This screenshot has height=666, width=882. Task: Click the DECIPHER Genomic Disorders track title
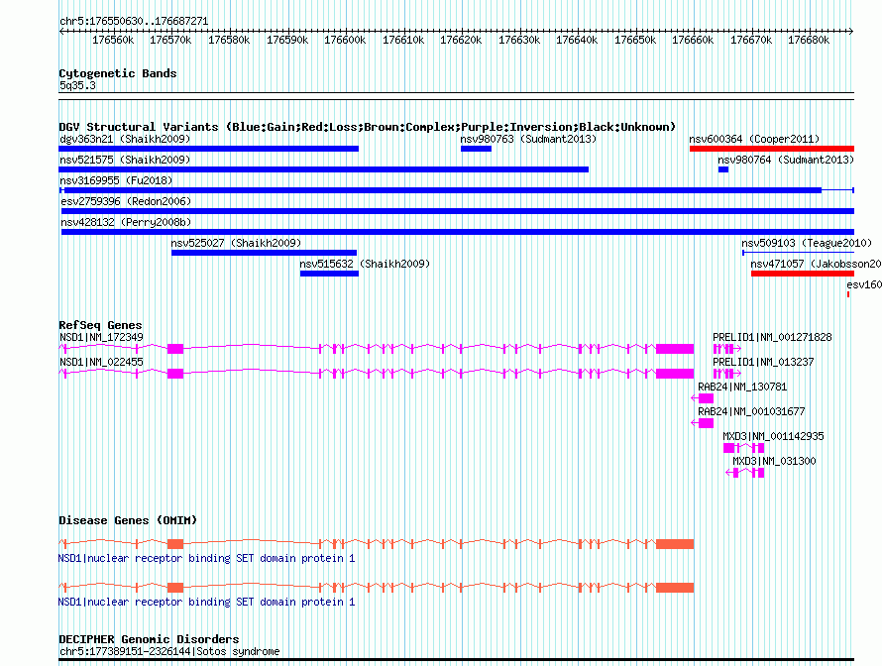(149, 639)
